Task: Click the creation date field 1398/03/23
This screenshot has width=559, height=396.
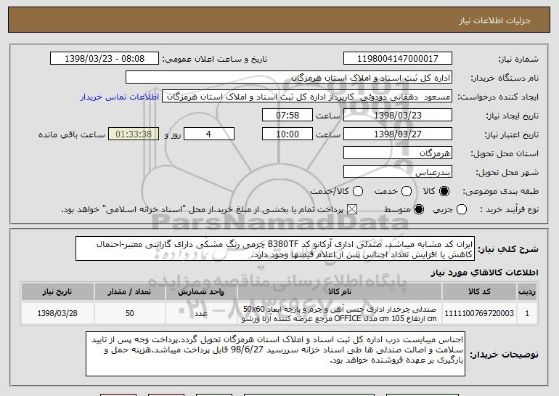Action: (398, 116)
